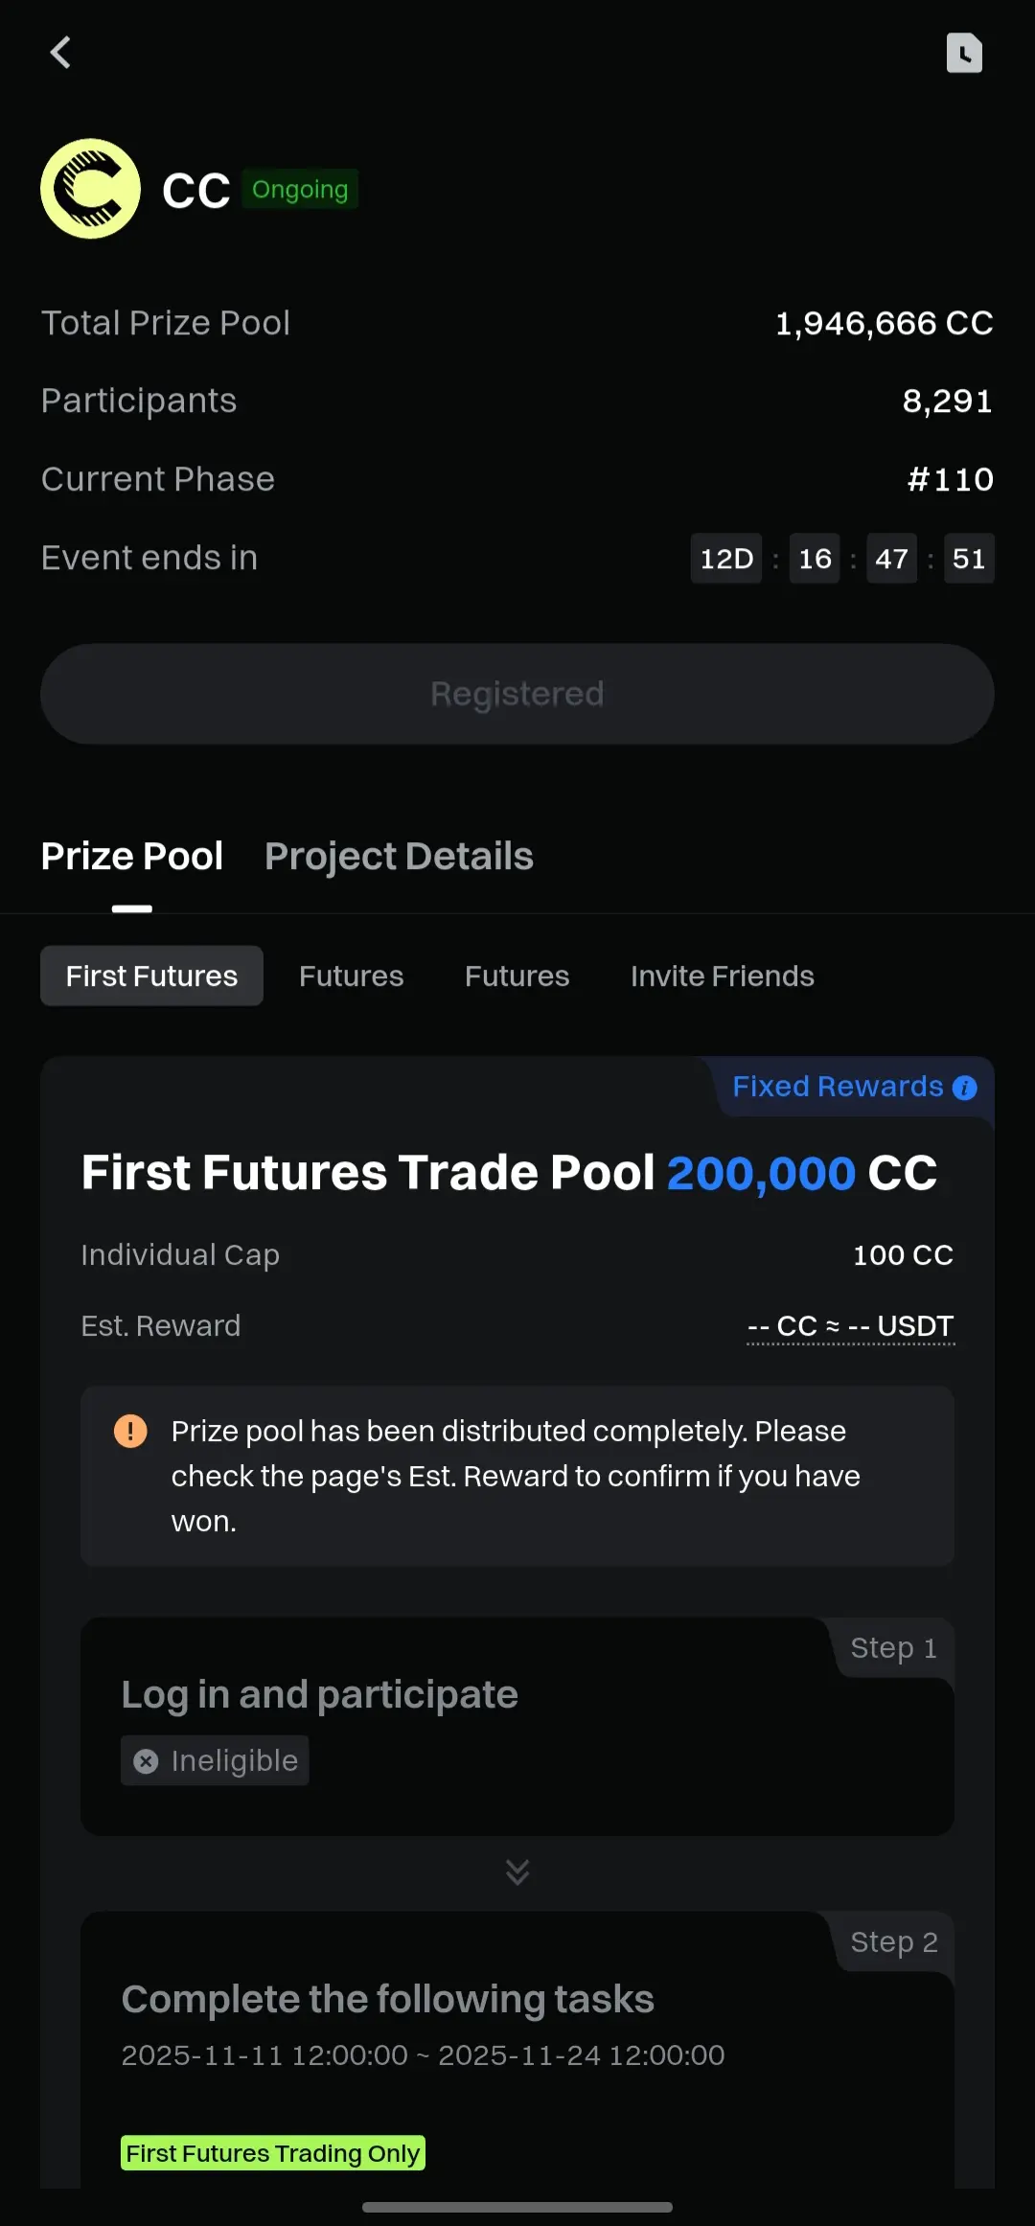Open the Fixed Rewards info icon
The width and height of the screenshot is (1035, 2226).
965,1088
